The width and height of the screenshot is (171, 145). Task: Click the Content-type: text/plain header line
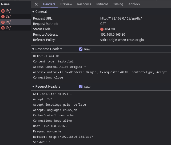click(x=54, y=61)
